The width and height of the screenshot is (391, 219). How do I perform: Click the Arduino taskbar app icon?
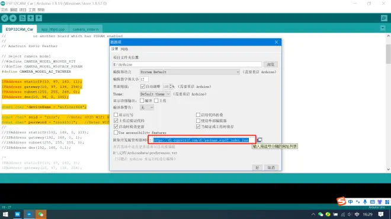(29, 214)
